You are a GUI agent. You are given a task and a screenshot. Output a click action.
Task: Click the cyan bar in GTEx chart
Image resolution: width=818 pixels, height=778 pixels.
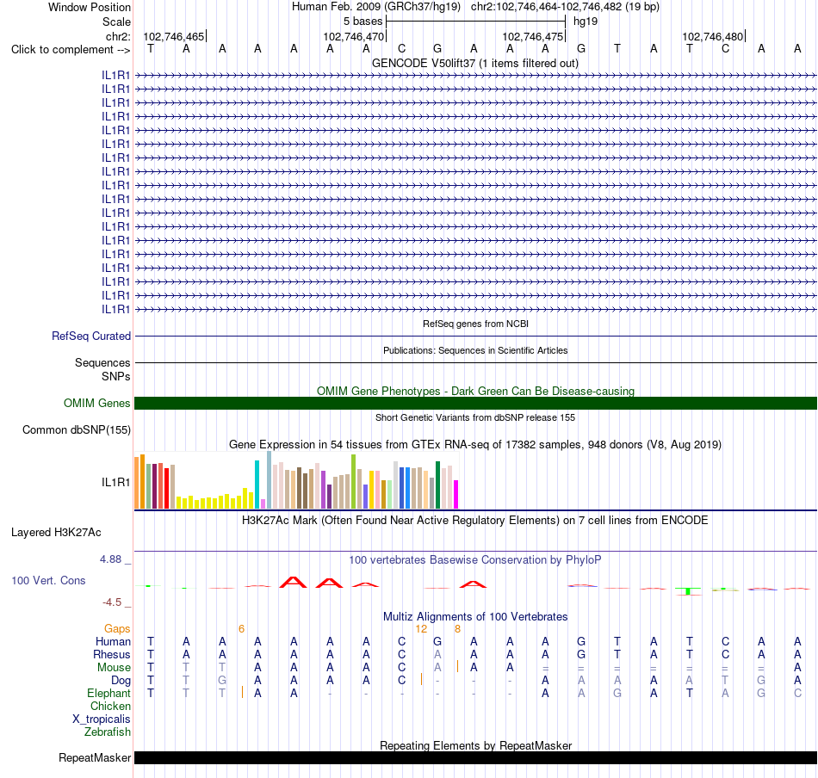click(x=257, y=485)
